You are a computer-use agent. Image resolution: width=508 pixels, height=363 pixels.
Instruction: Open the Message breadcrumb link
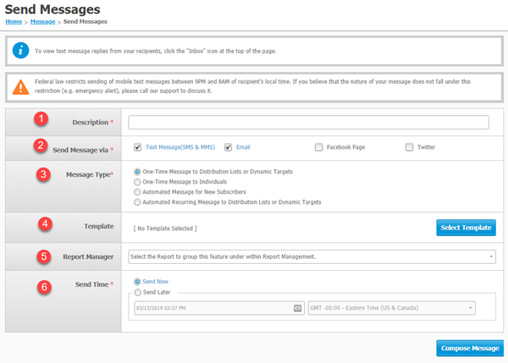[x=43, y=22]
